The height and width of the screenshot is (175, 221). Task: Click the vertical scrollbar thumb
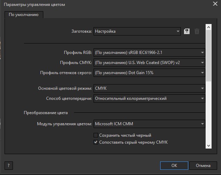[208, 56]
